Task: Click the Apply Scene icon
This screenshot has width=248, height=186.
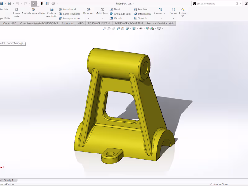Action: (152, 29)
